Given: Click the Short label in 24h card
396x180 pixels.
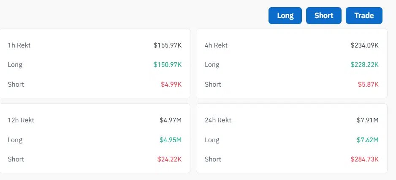Looking at the screenshot, I should (213, 159).
